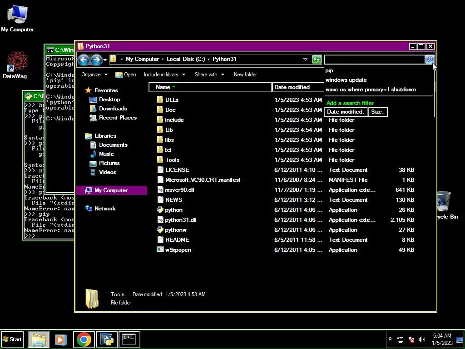Switch to Python taskbar window
The width and height of the screenshot is (465, 349).
107,339
